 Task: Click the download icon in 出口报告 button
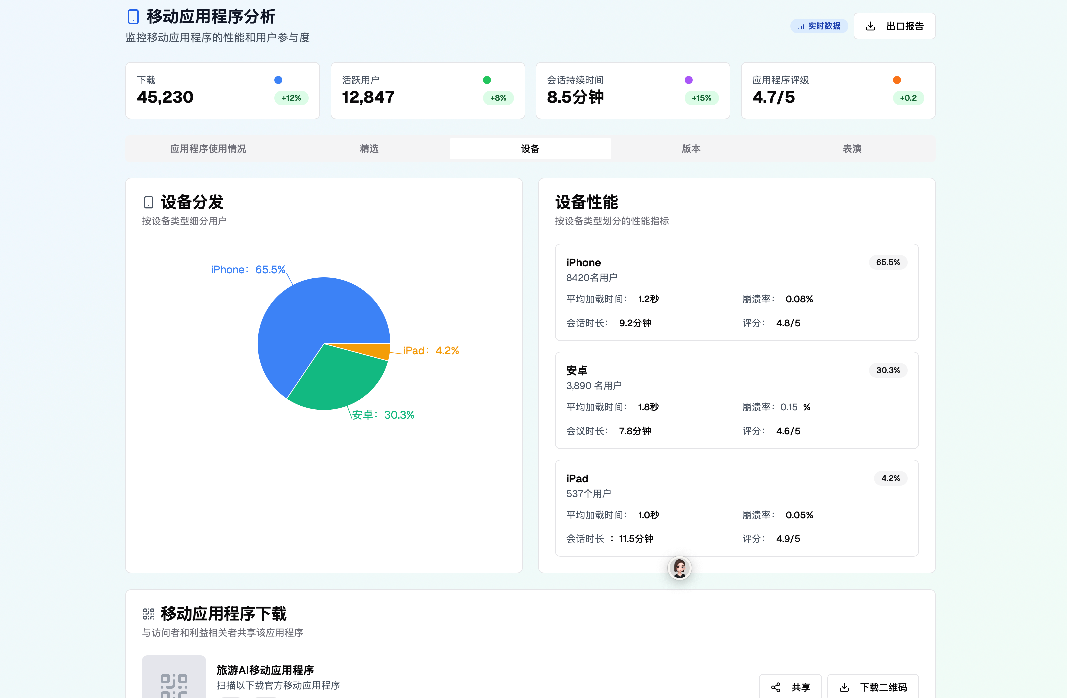pos(870,26)
